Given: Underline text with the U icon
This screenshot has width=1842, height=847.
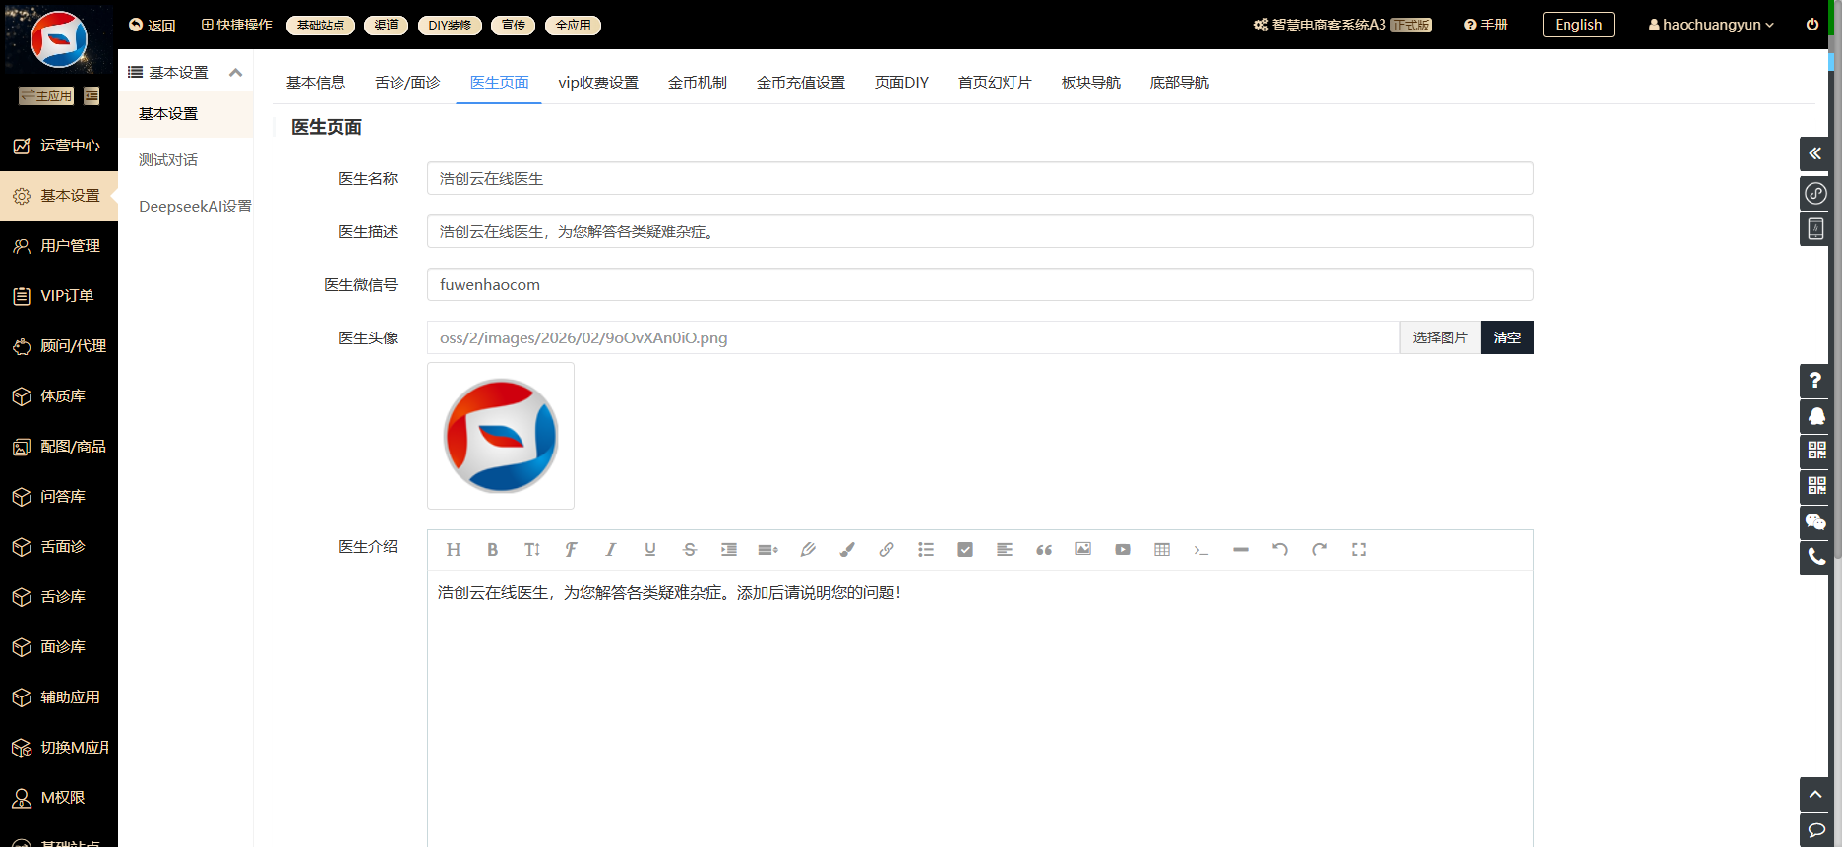Looking at the screenshot, I should pyautogui.click(x=650, y=550).
